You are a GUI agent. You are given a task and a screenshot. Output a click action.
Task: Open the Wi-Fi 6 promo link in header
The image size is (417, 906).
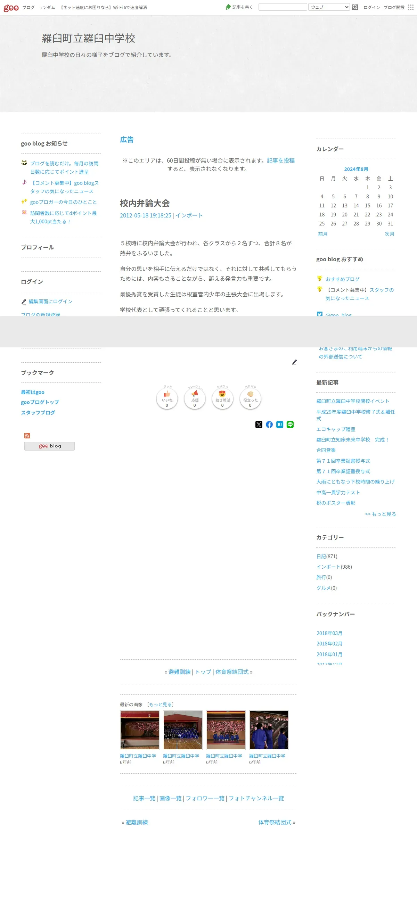click(x=103, y=7)
